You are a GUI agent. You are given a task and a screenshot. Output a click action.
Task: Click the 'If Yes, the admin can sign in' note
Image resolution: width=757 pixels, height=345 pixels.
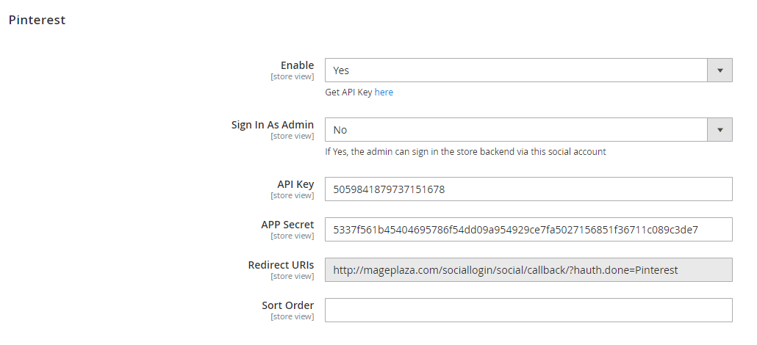(465, 152)
